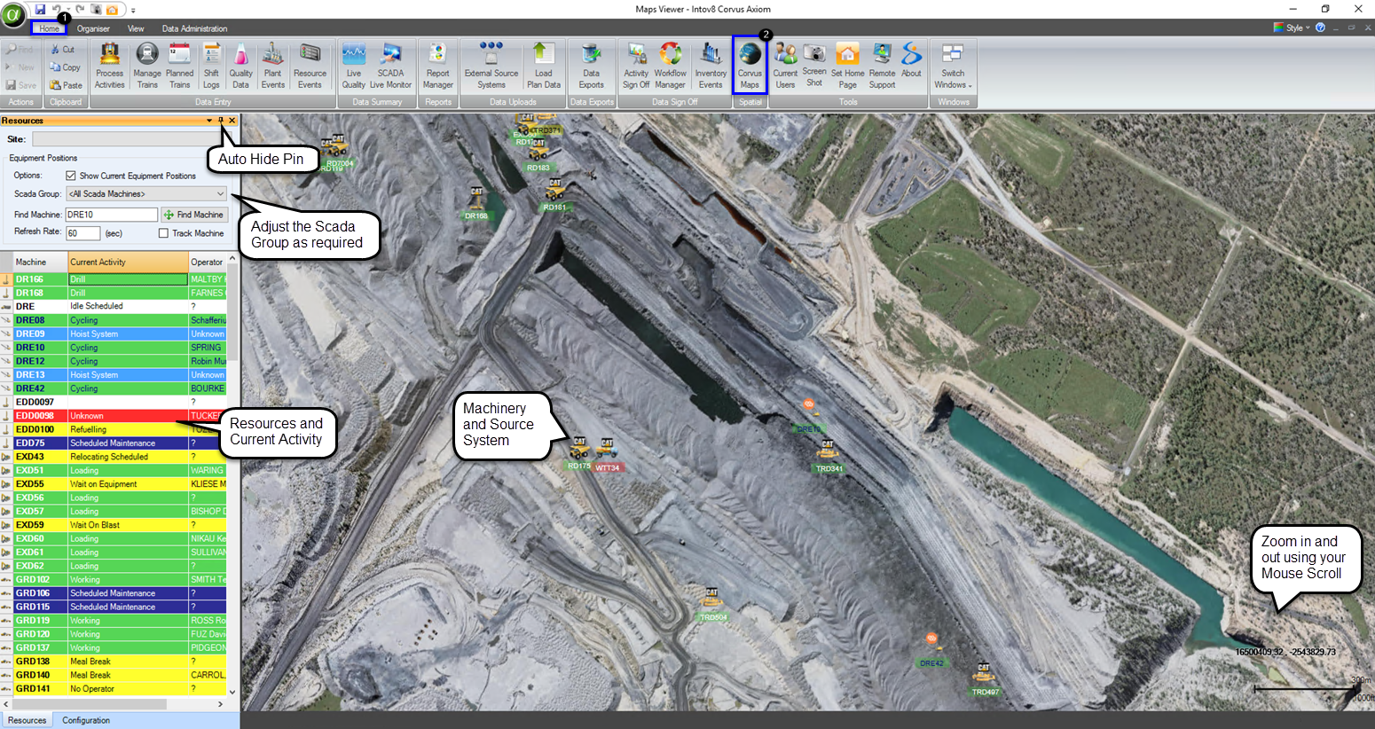Select the Organiser ribbon tab

93,28
